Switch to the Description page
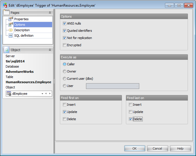196x156 pixels. click(x=22, y=30)
